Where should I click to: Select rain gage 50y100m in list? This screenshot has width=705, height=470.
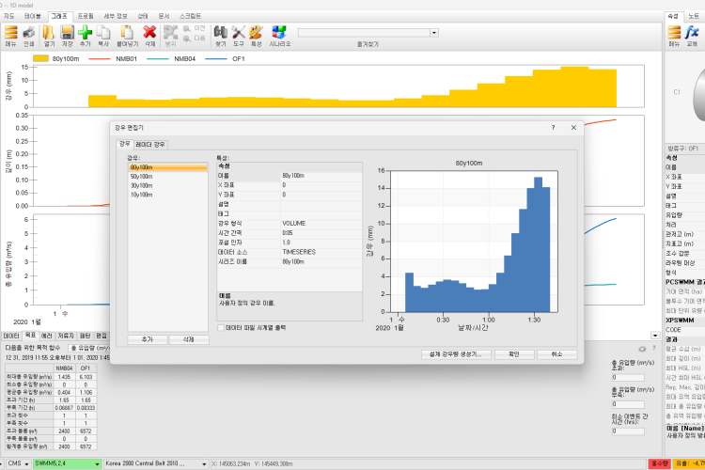coord(167,177)
